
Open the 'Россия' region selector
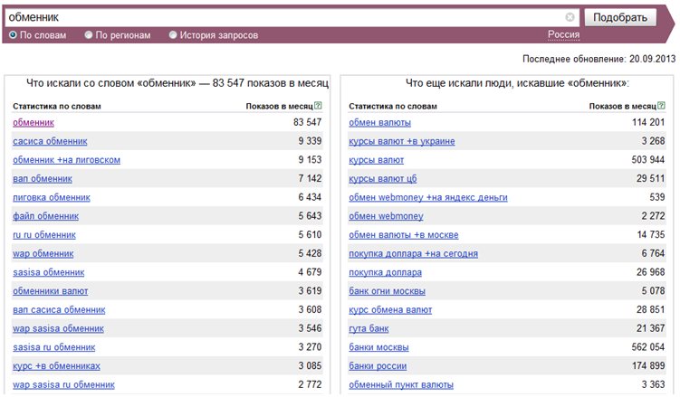[563, 34]
